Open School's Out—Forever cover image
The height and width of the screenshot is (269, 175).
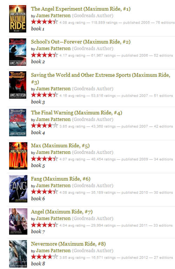click(x=17, y=52)
